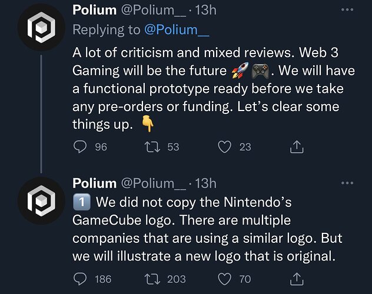Open more options on second tweet
372x294 pixels.
pos(348,183)
